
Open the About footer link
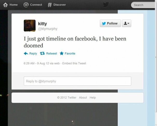pyautogui.click(x=83, y=98)
